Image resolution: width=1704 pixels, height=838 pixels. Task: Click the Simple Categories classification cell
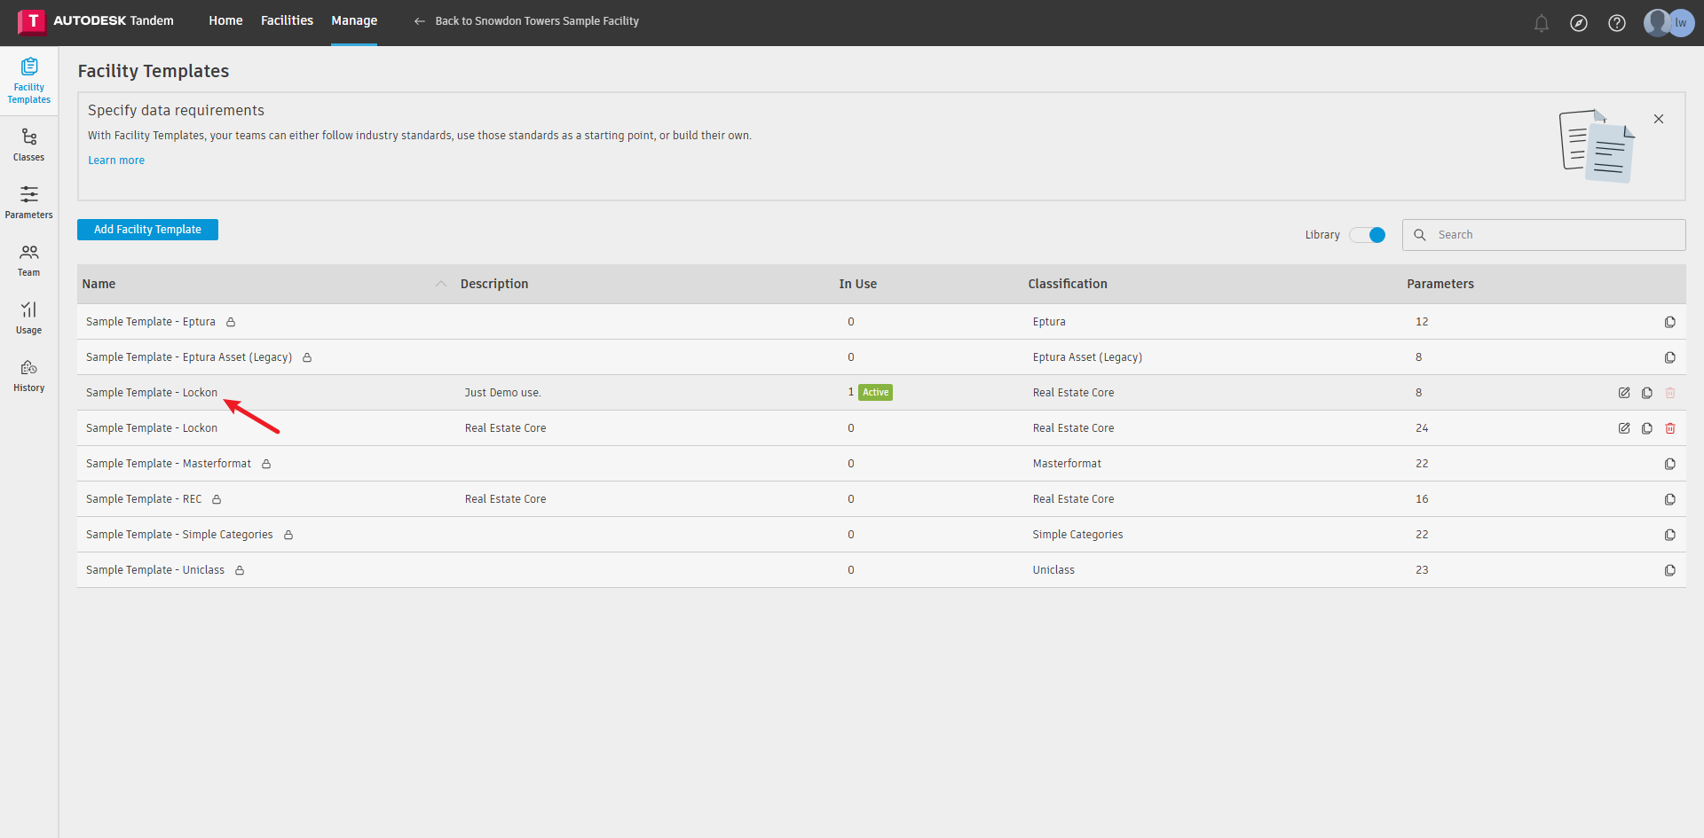pos(1077,535)
